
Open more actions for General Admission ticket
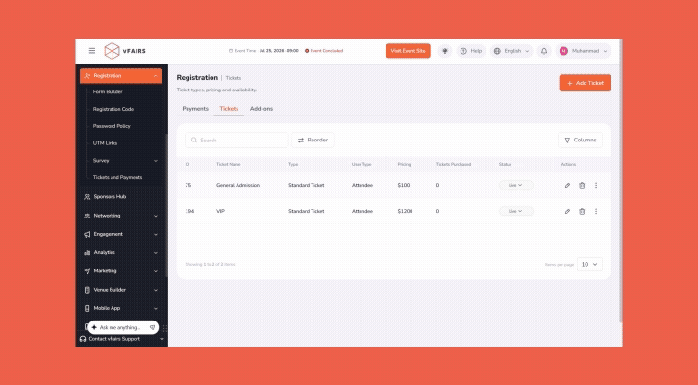point(596,185)
